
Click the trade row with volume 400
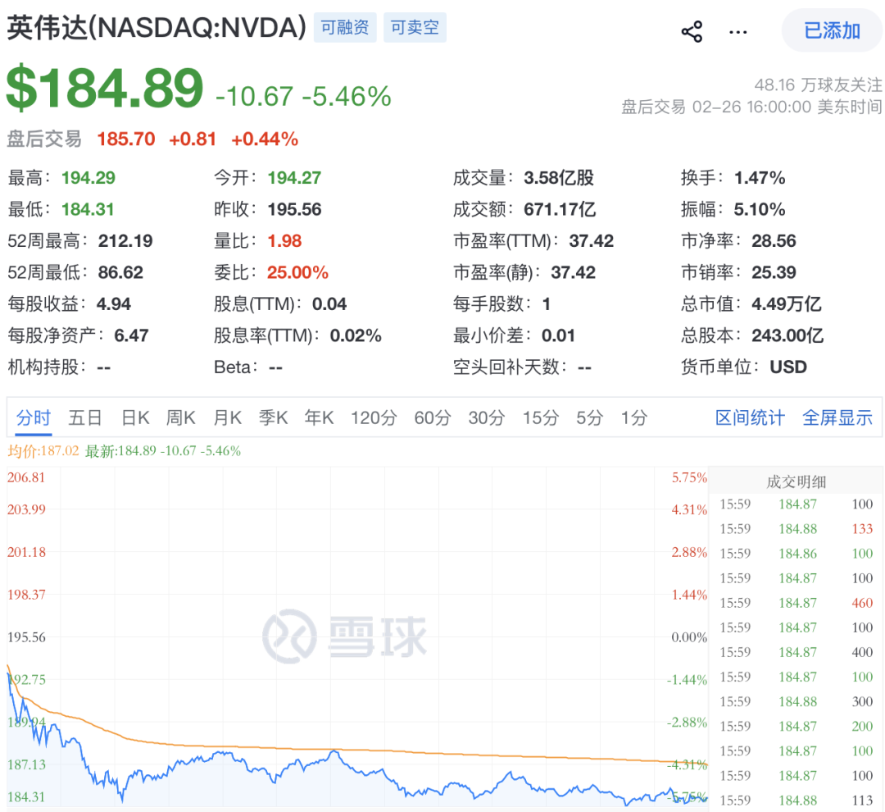796,652
